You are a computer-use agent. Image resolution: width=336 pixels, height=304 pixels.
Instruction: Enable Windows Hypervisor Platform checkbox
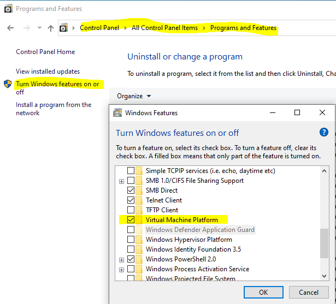coord(131,240)
